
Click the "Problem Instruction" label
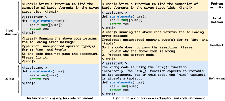[x=217, y=6]
